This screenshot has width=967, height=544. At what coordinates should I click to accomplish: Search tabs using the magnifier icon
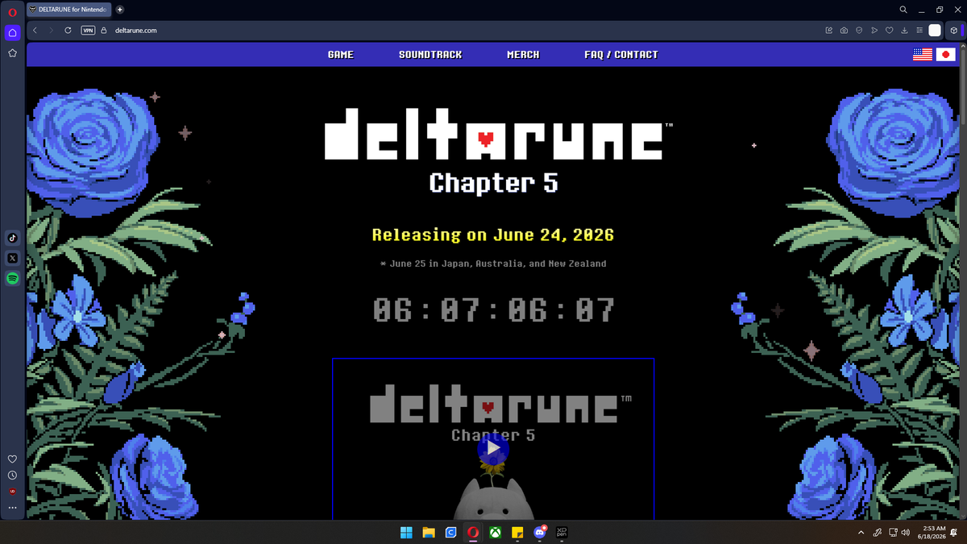[x=903, y=10]
